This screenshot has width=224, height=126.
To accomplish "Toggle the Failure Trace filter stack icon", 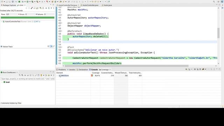I will [x=51, y=46].
